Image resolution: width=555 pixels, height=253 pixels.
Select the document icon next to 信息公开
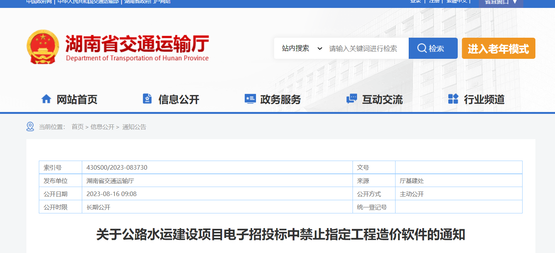[x=147, y=98]
